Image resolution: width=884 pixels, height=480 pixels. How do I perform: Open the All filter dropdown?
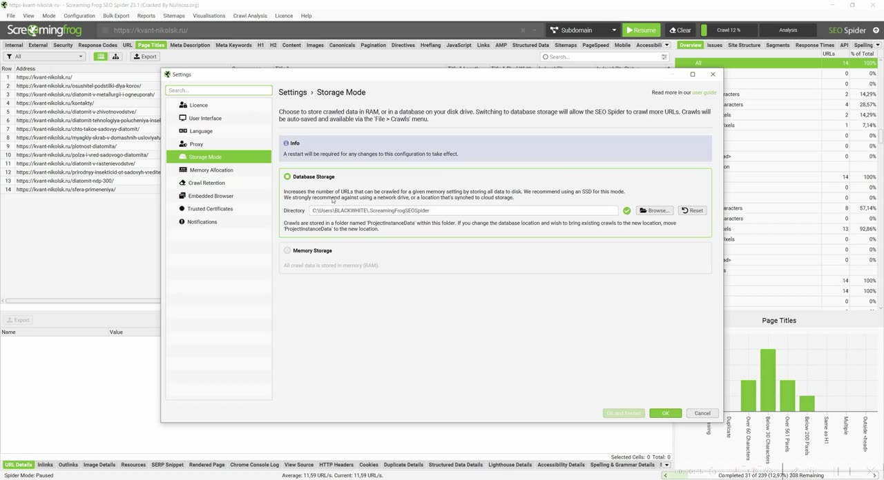(x=44, y=57)
